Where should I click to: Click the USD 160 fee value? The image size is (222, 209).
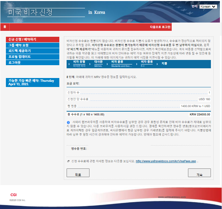[204, 99]
